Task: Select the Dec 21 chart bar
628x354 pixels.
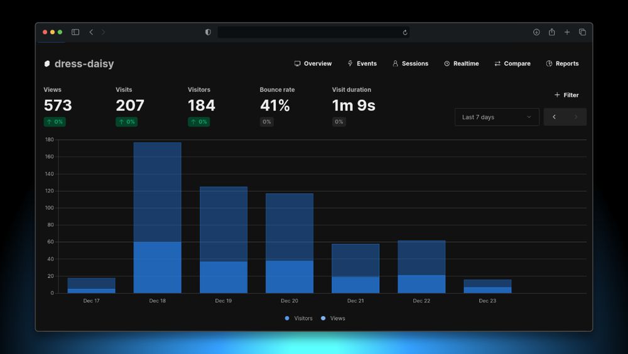Action: click(355, 268)
